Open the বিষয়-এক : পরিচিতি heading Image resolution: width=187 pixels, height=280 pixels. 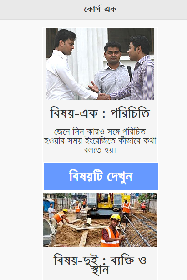(x=100, y=113)
